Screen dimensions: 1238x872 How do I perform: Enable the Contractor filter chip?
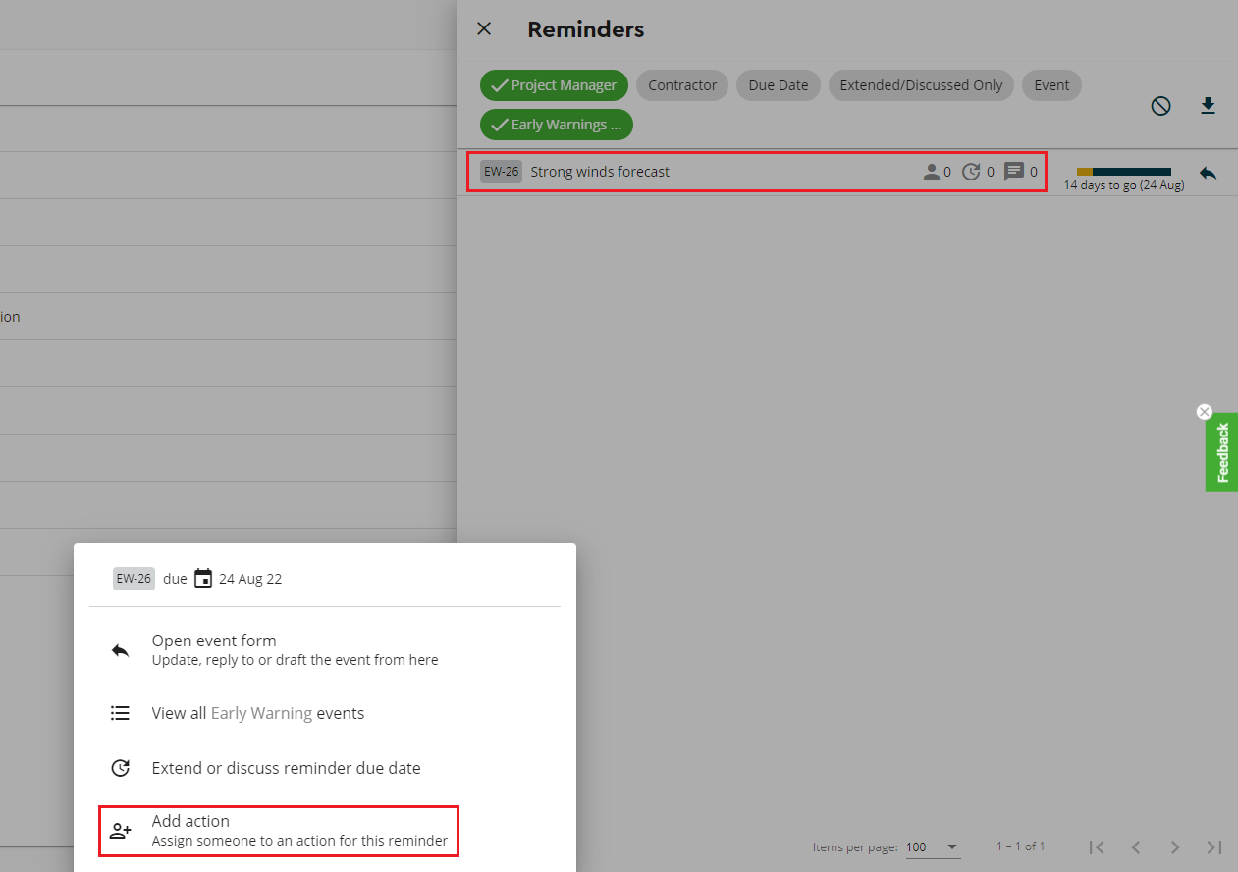pos(682,85)
